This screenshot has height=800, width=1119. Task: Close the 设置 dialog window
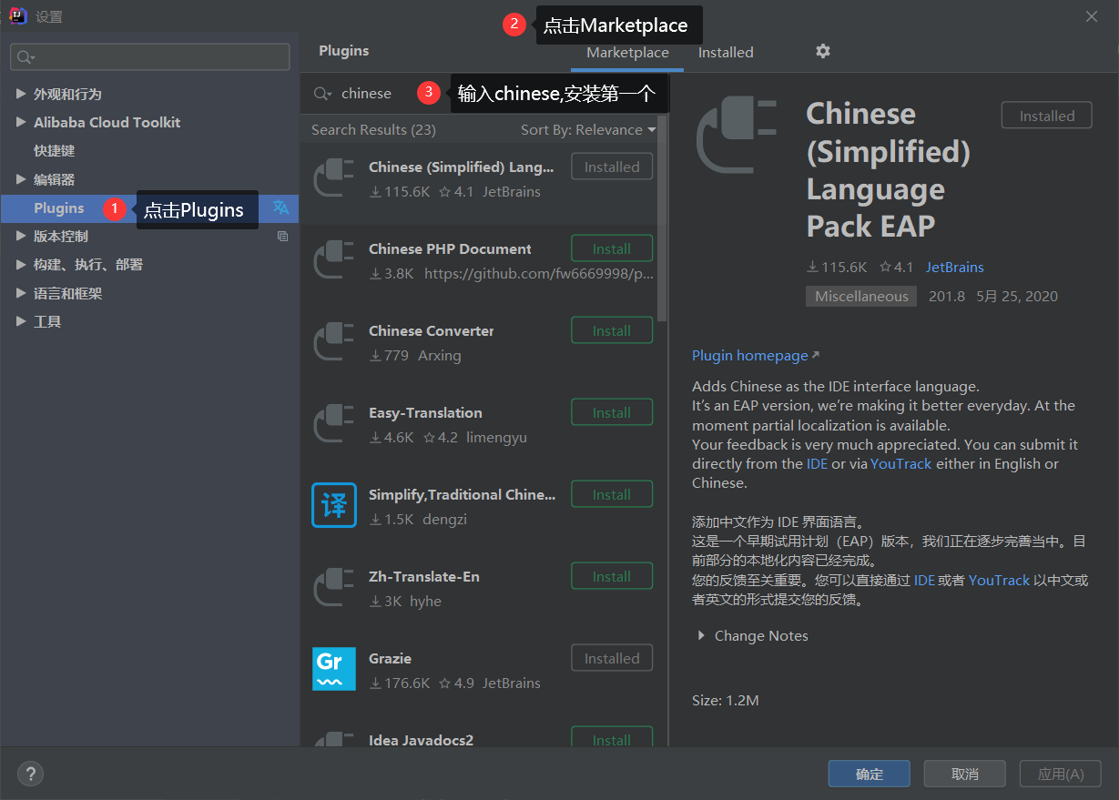(1093, 16)
